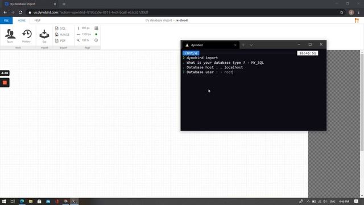Open the Mail app on the taskbar

(x=48, y=201)
